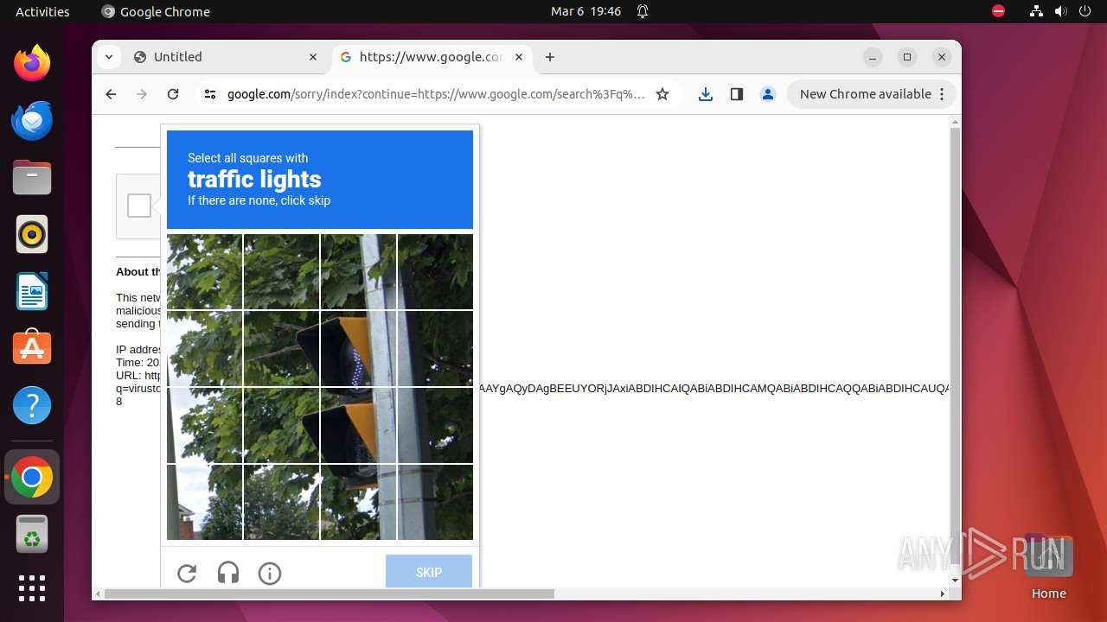Open the tab search dropdown
Viewport: 1107px width, 622px height.
click(x=108, y=57)
